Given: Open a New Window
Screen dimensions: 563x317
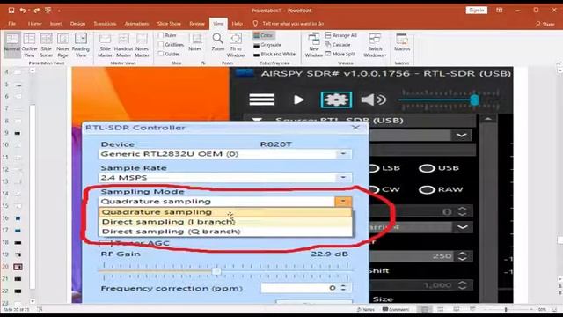Looking at the screenshot, I should coord(314,45).
